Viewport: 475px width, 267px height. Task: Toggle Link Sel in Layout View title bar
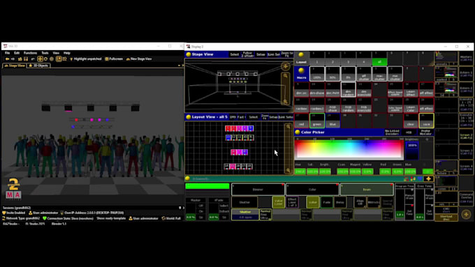tap(286, 117)
